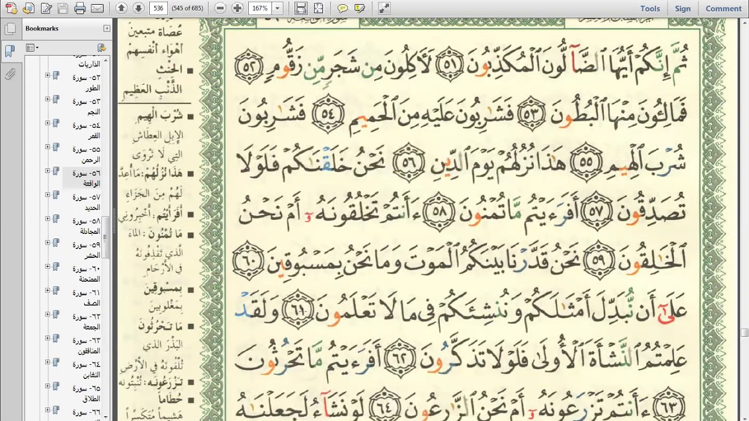The height and width of the screenshot is (421, 749).
Task: Click the (545 of 685) page count text
Action: (x=187, y=8)
